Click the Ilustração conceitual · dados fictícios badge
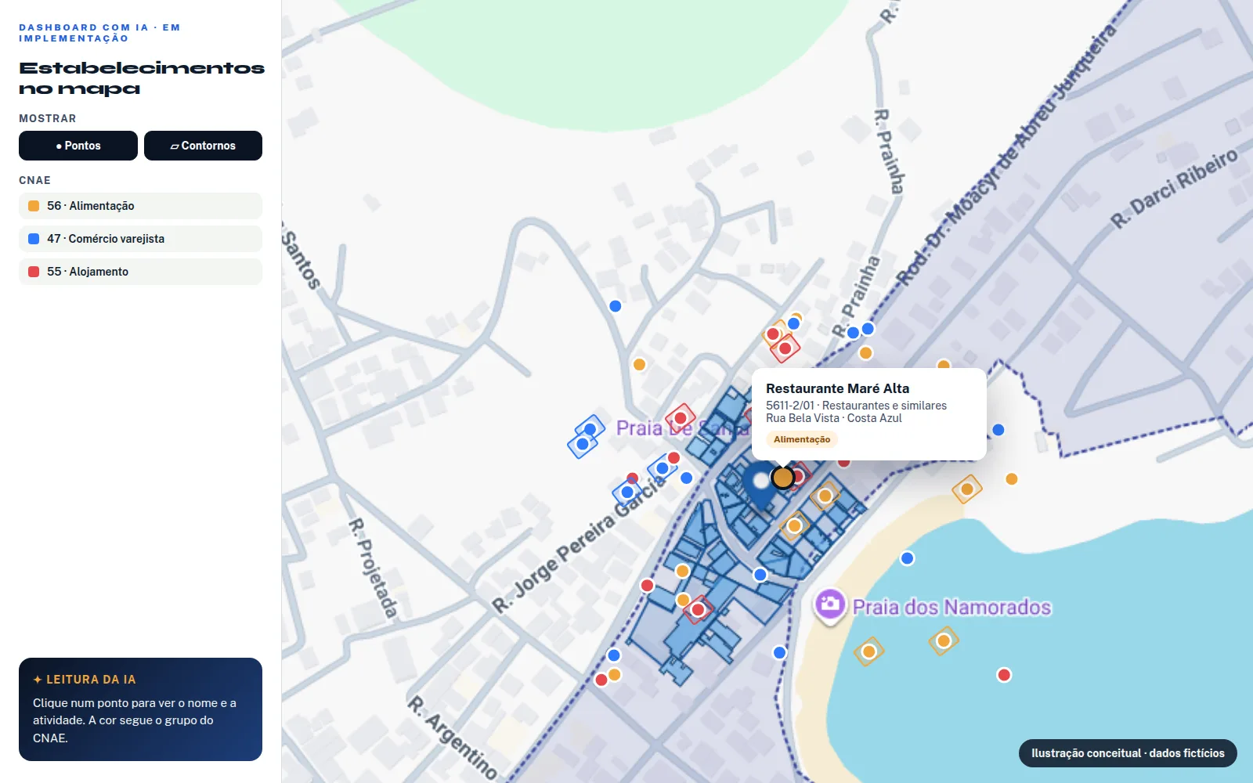This screenshot has width=1253, height=783. point(1128,753)
